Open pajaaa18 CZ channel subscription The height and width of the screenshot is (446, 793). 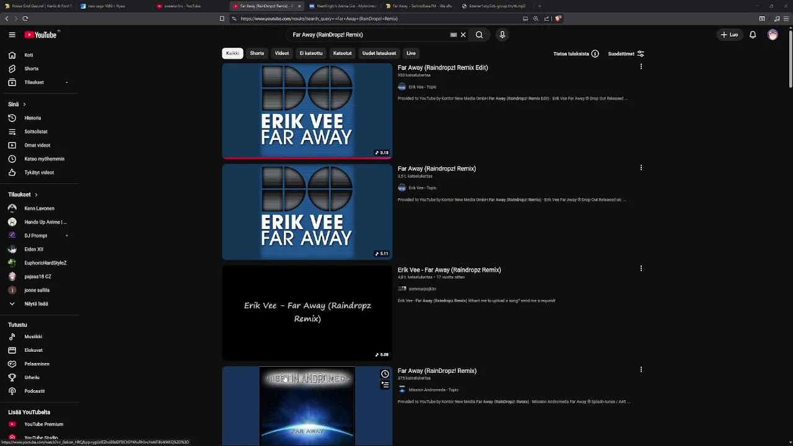38,276
